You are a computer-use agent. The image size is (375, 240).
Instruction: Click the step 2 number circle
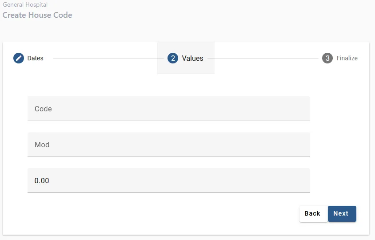(173, 58)
